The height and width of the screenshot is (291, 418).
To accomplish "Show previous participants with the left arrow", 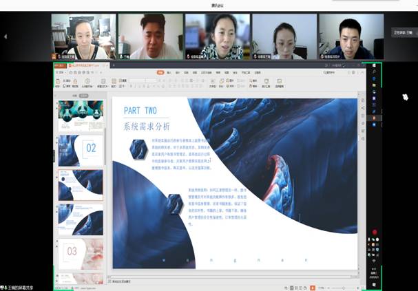I will [6, 36].
